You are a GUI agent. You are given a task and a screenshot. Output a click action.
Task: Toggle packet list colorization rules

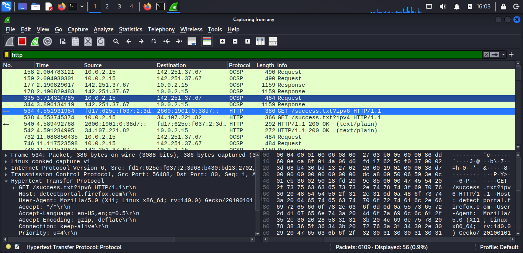[x=207, y=41]
